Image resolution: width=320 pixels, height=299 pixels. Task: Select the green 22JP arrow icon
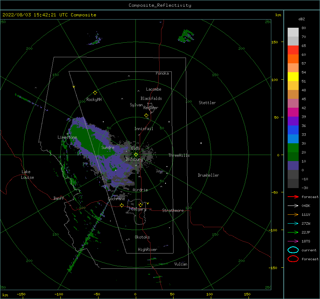pos(293,232)
